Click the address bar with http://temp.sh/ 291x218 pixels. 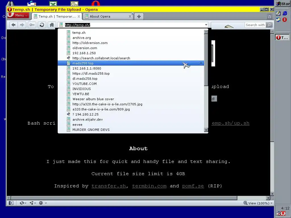pyautogui.click(x=133, y=25)
